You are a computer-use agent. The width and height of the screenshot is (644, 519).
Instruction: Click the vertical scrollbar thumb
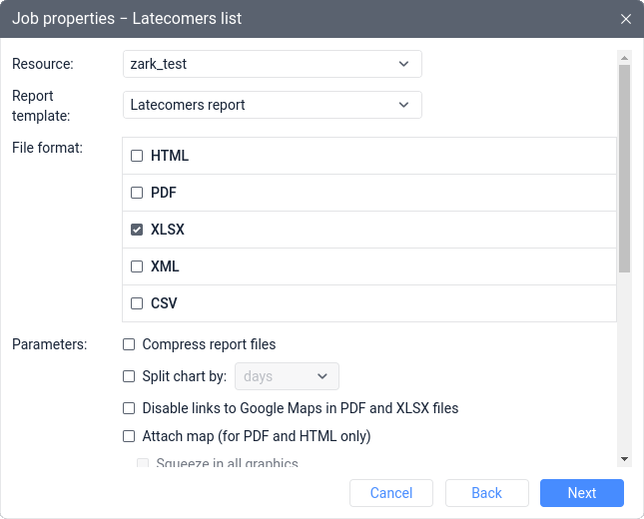coord(624,170)
